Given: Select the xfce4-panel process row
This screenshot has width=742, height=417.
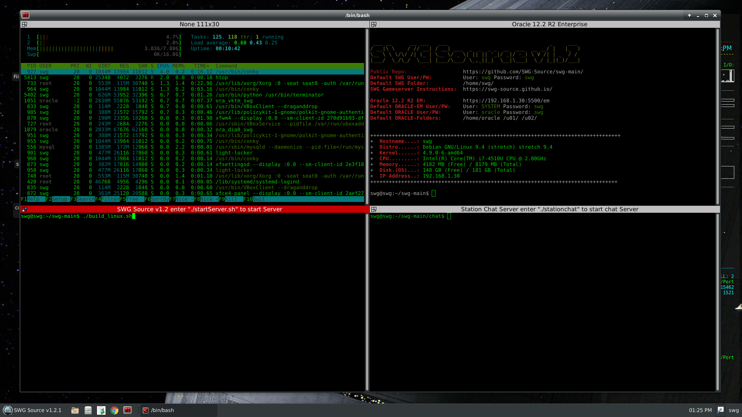Looking at the screenshot, I should coord(192,193).
